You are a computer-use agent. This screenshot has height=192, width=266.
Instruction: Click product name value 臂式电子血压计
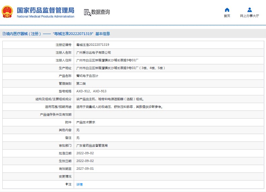coord(87,76)
